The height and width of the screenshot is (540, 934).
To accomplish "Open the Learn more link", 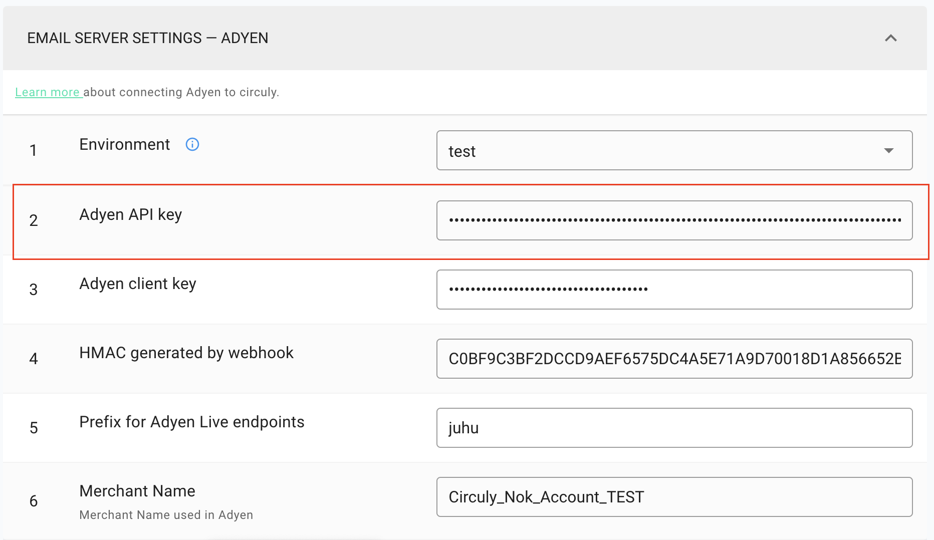I will point(49,92).
